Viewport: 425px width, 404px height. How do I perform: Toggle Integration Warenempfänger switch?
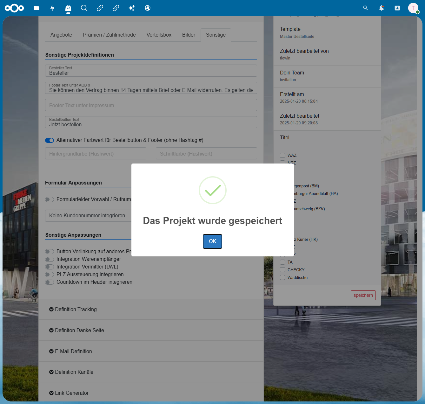50,259
